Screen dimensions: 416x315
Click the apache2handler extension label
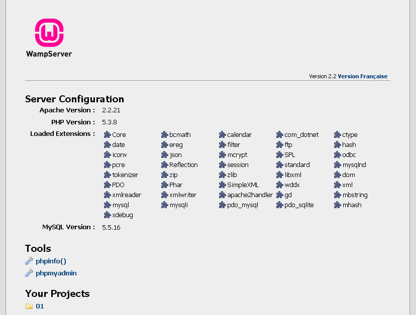coord(250,195)
